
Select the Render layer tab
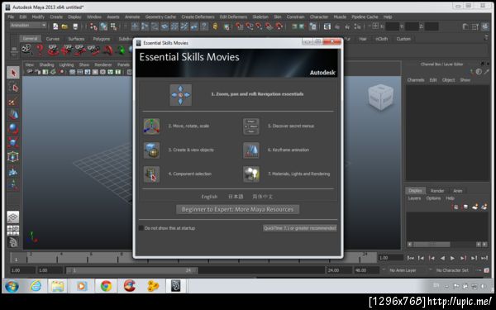pyautogui.click(x=437, y=191)
